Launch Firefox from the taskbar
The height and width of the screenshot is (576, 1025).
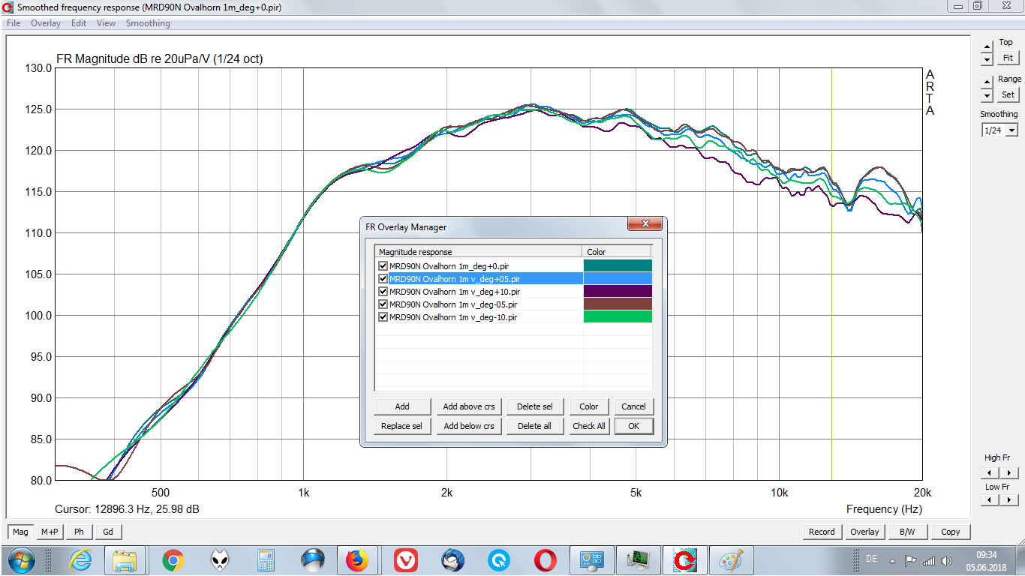pos(357,560)
